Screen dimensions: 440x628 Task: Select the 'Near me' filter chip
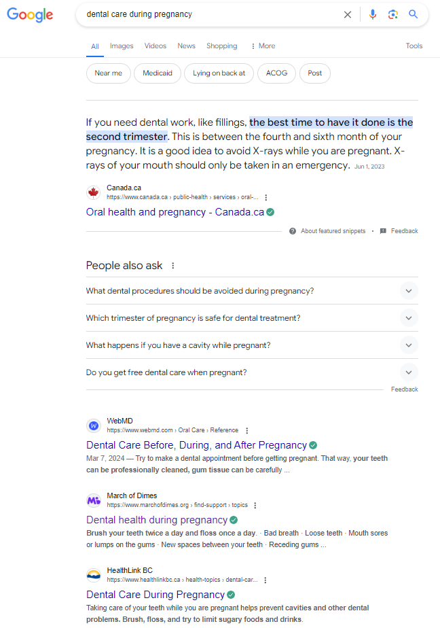click(109, 73)
